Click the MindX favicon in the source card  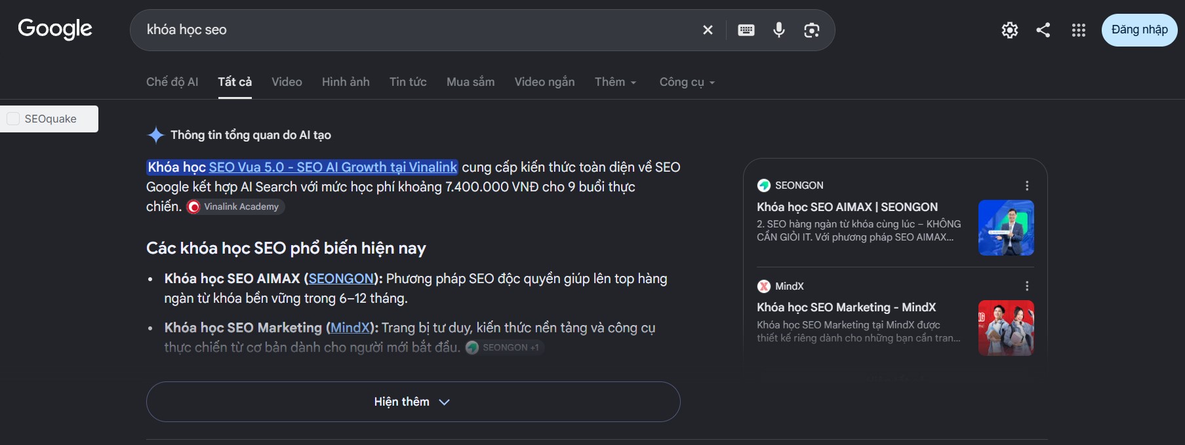(x=763, y=286)
